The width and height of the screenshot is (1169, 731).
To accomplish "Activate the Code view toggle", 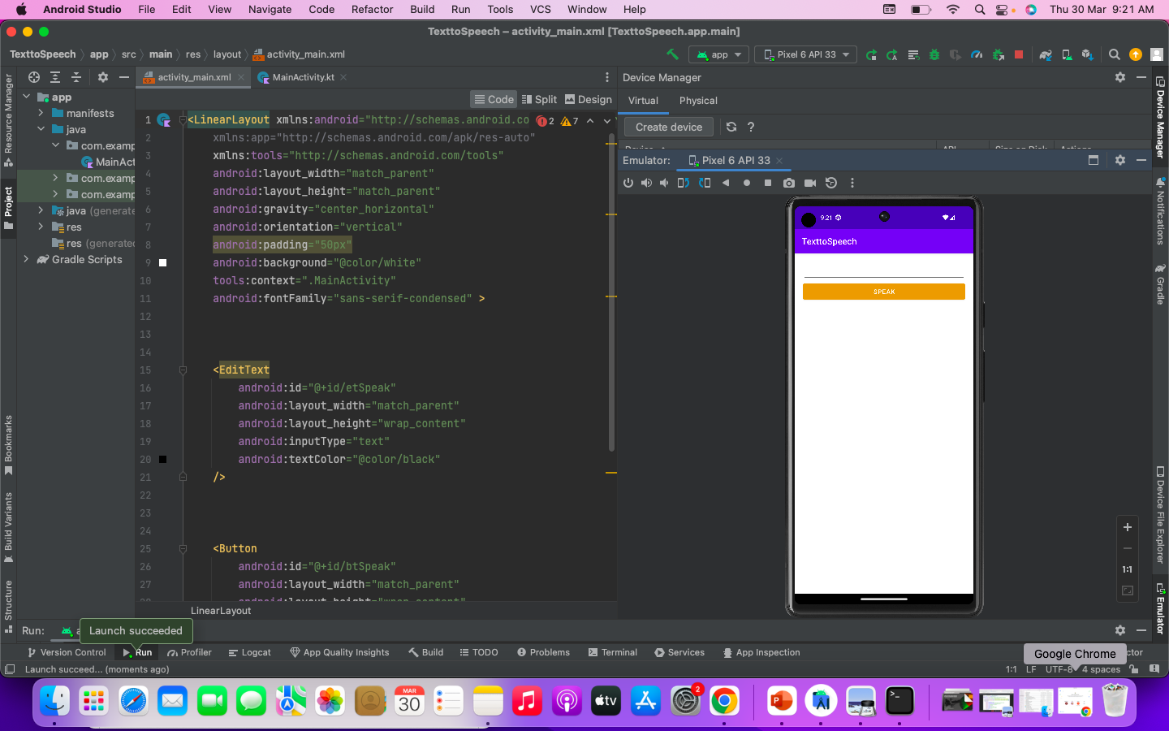I will click(x=494, y=98).
